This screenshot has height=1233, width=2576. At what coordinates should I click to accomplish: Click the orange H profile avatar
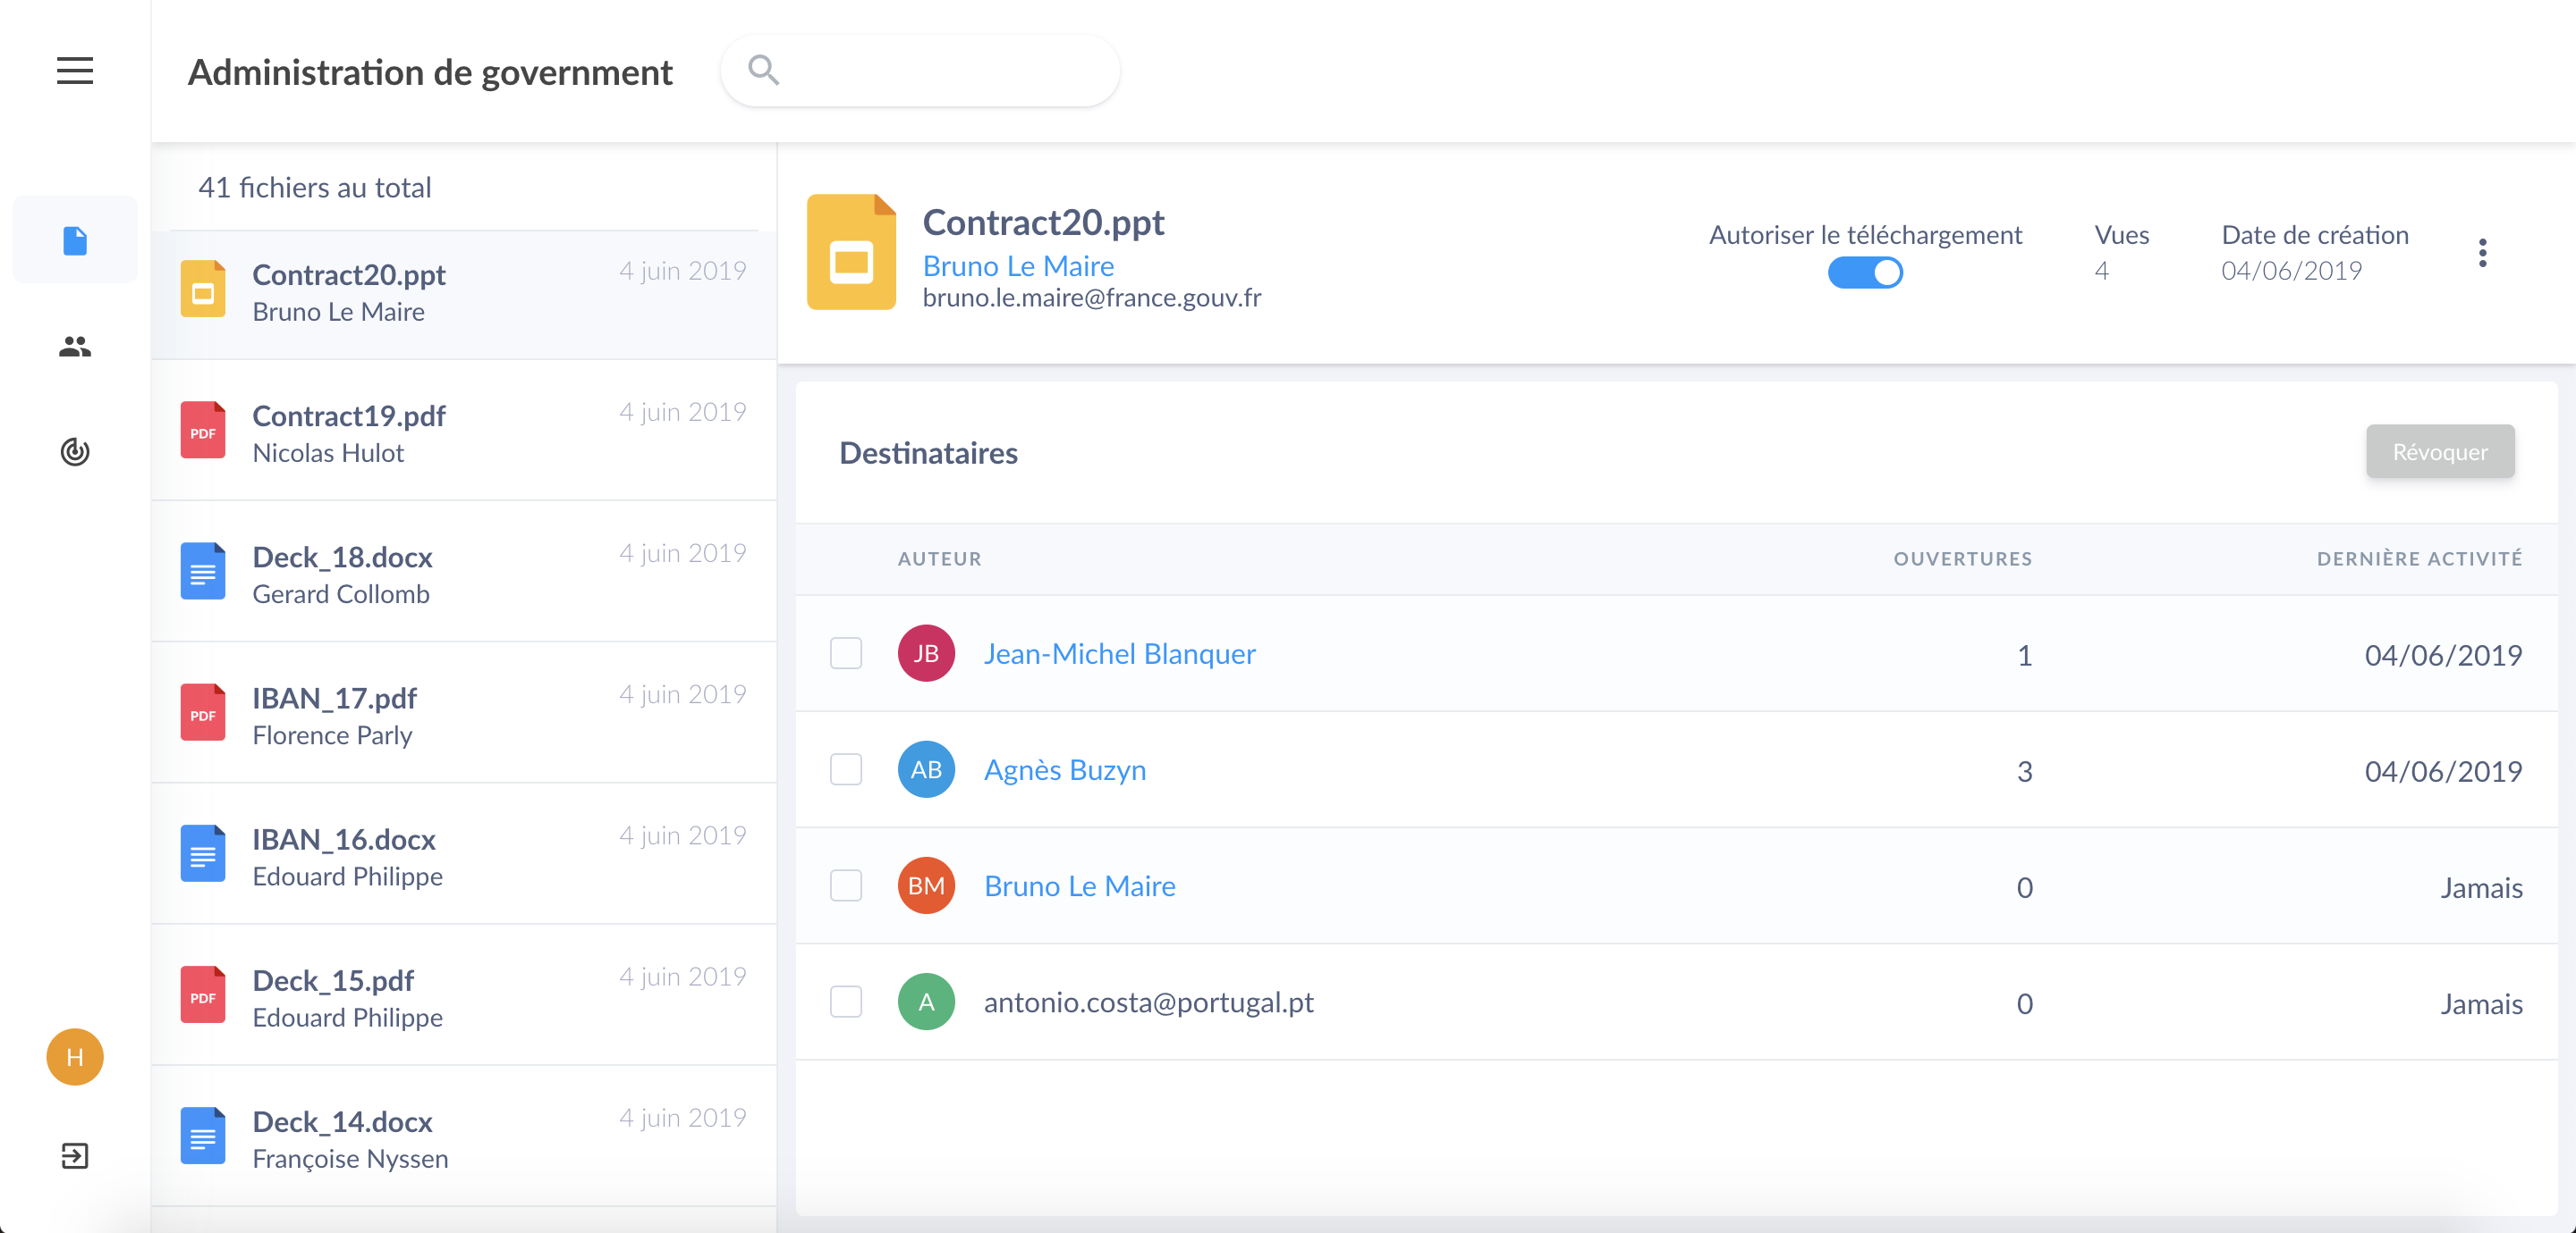click(x=75, y=1056)
